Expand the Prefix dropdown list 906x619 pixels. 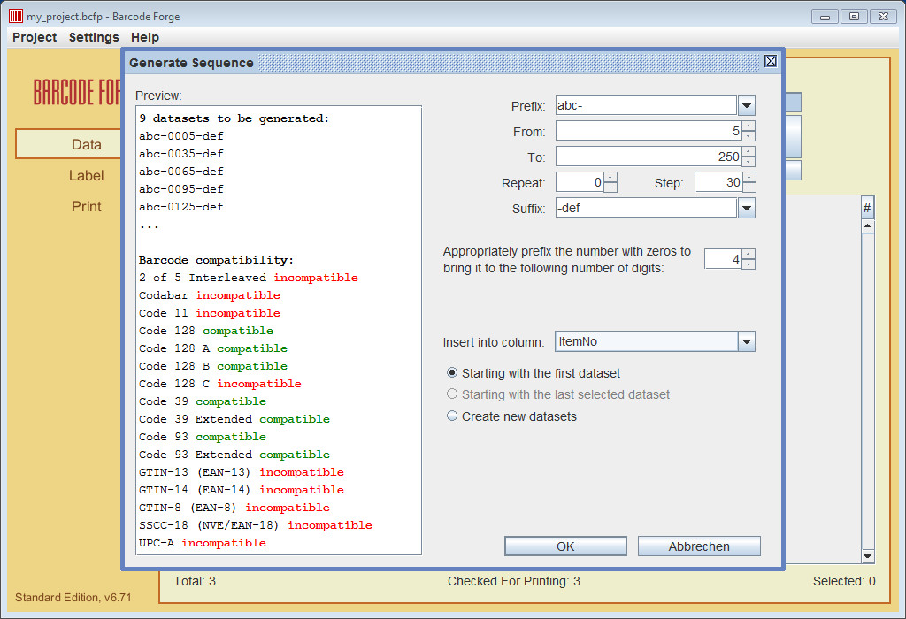(x=746, y=106)
